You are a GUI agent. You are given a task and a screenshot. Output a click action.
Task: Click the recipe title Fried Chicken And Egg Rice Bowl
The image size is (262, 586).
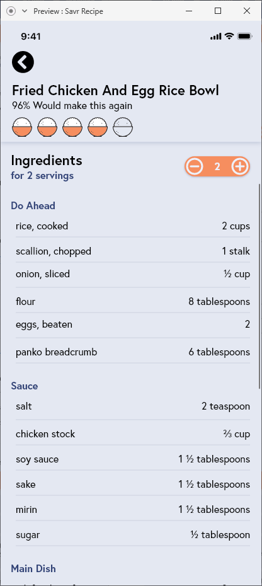[x=115, y=91]
